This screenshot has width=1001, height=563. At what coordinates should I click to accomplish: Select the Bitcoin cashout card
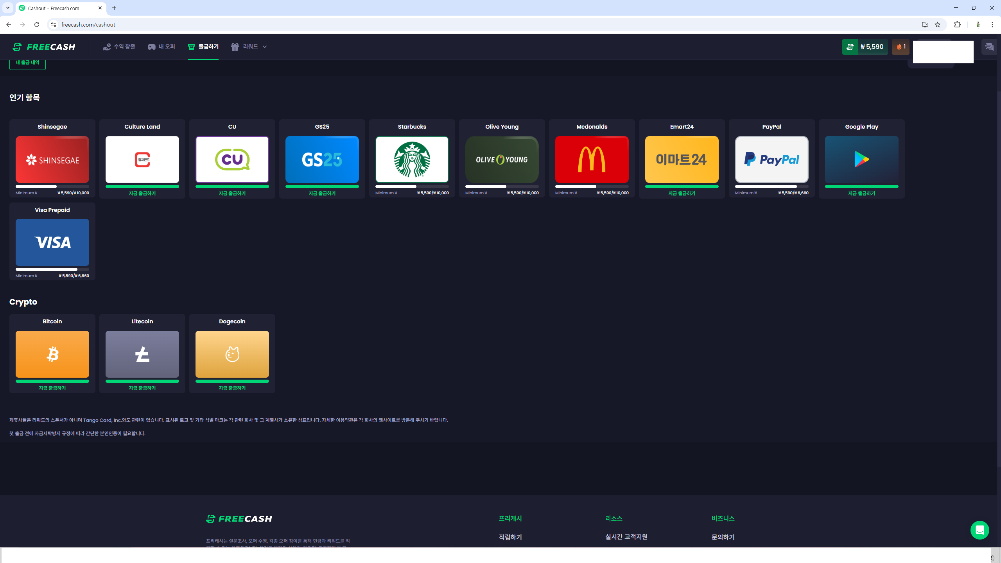[x=52, y=354]
